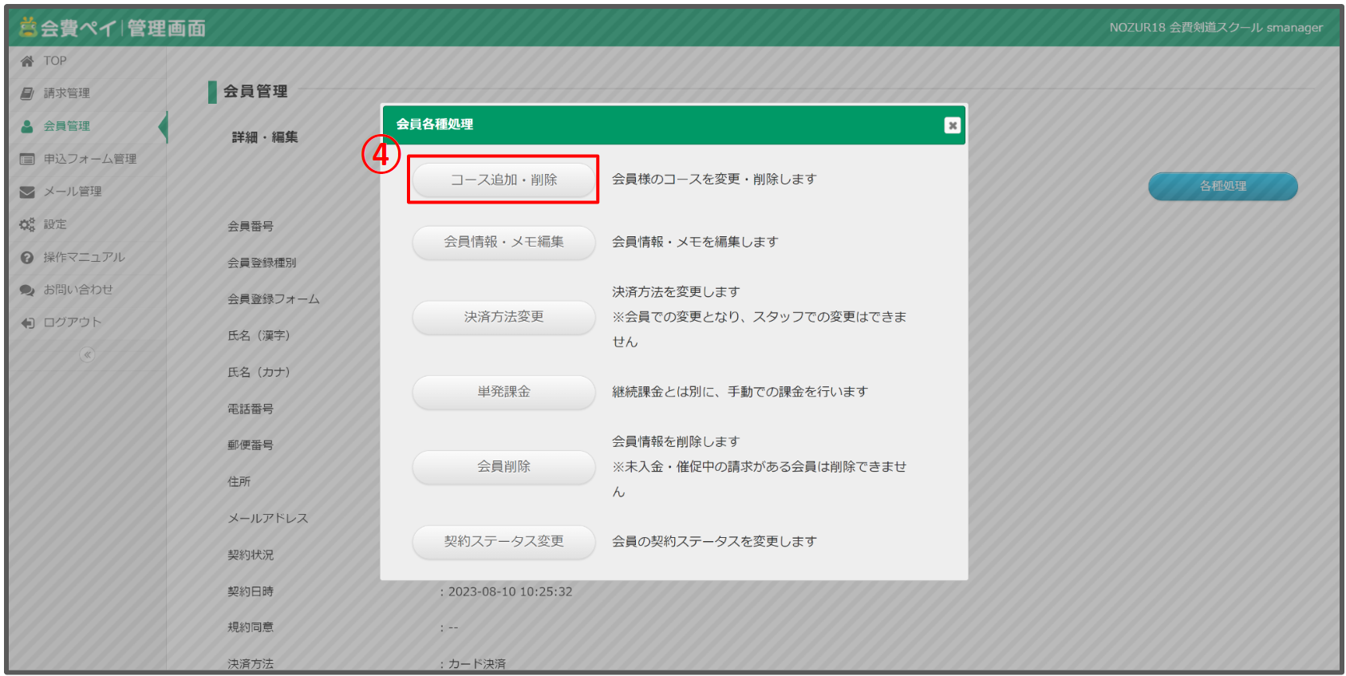Click the 会費ペイ logo icon in header
Screen dimensions: 1346x676
28,27
